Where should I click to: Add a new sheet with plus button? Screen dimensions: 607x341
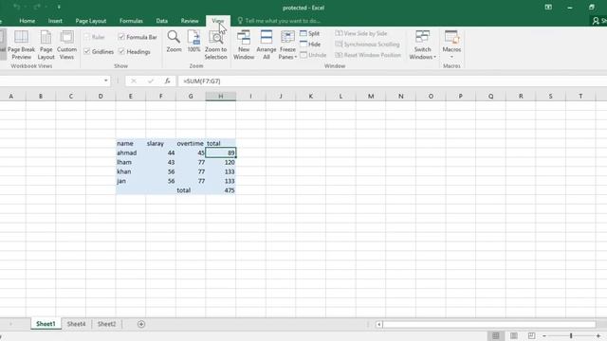(141, 324)
